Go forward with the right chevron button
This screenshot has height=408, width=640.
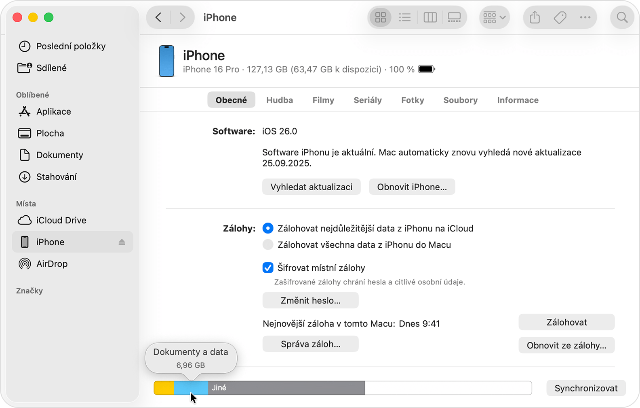pyautogui.click(x=182, y=17)
